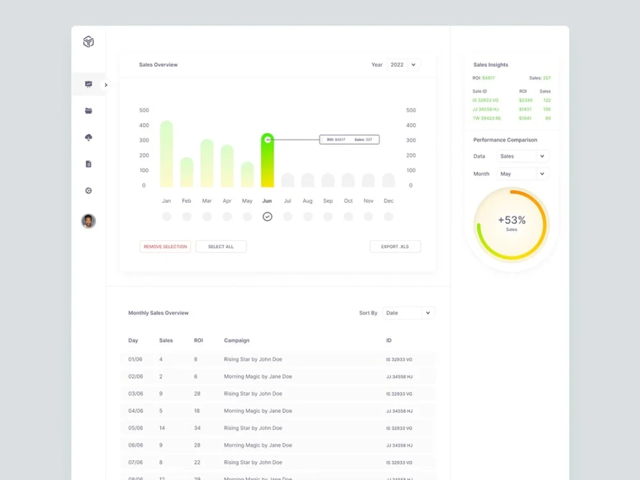Toggle the Jul month selection circle
Image resolution: width=640 pixels, height=480 pixels.
[x=288, y=216]
